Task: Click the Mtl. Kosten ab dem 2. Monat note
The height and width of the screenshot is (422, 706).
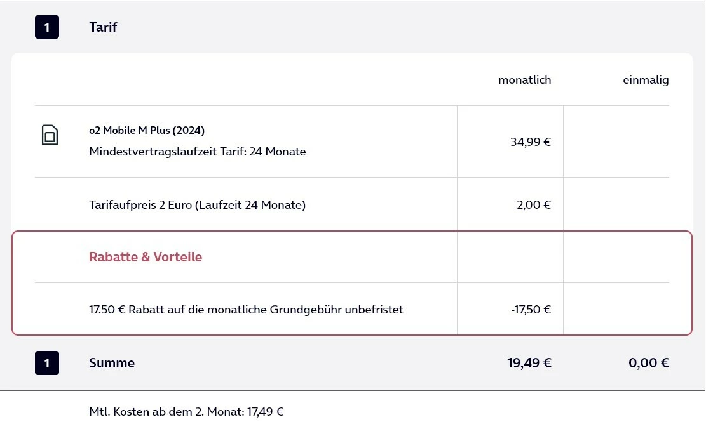Action: pos(186,411)
